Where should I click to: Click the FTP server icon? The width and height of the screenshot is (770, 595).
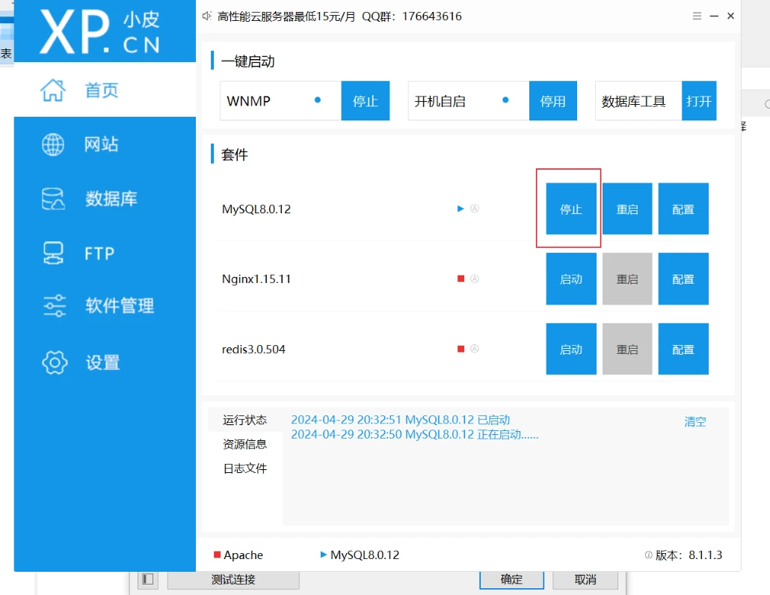click(x=53, y=253)
